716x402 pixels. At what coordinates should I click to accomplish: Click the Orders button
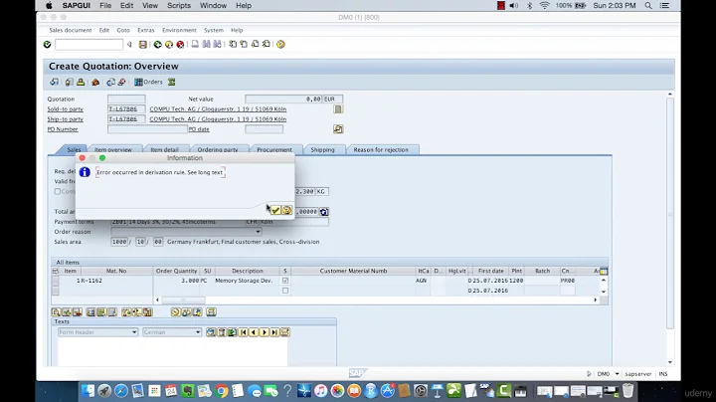(149, 83)
